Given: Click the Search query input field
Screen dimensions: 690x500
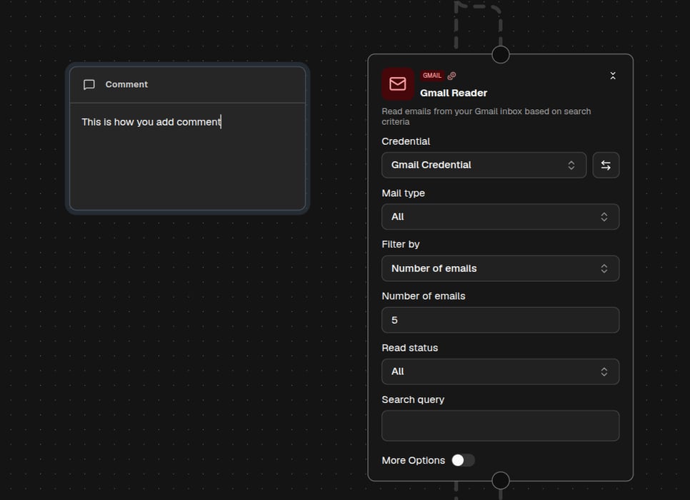Looking at the screenshot, I should (500, 426).
